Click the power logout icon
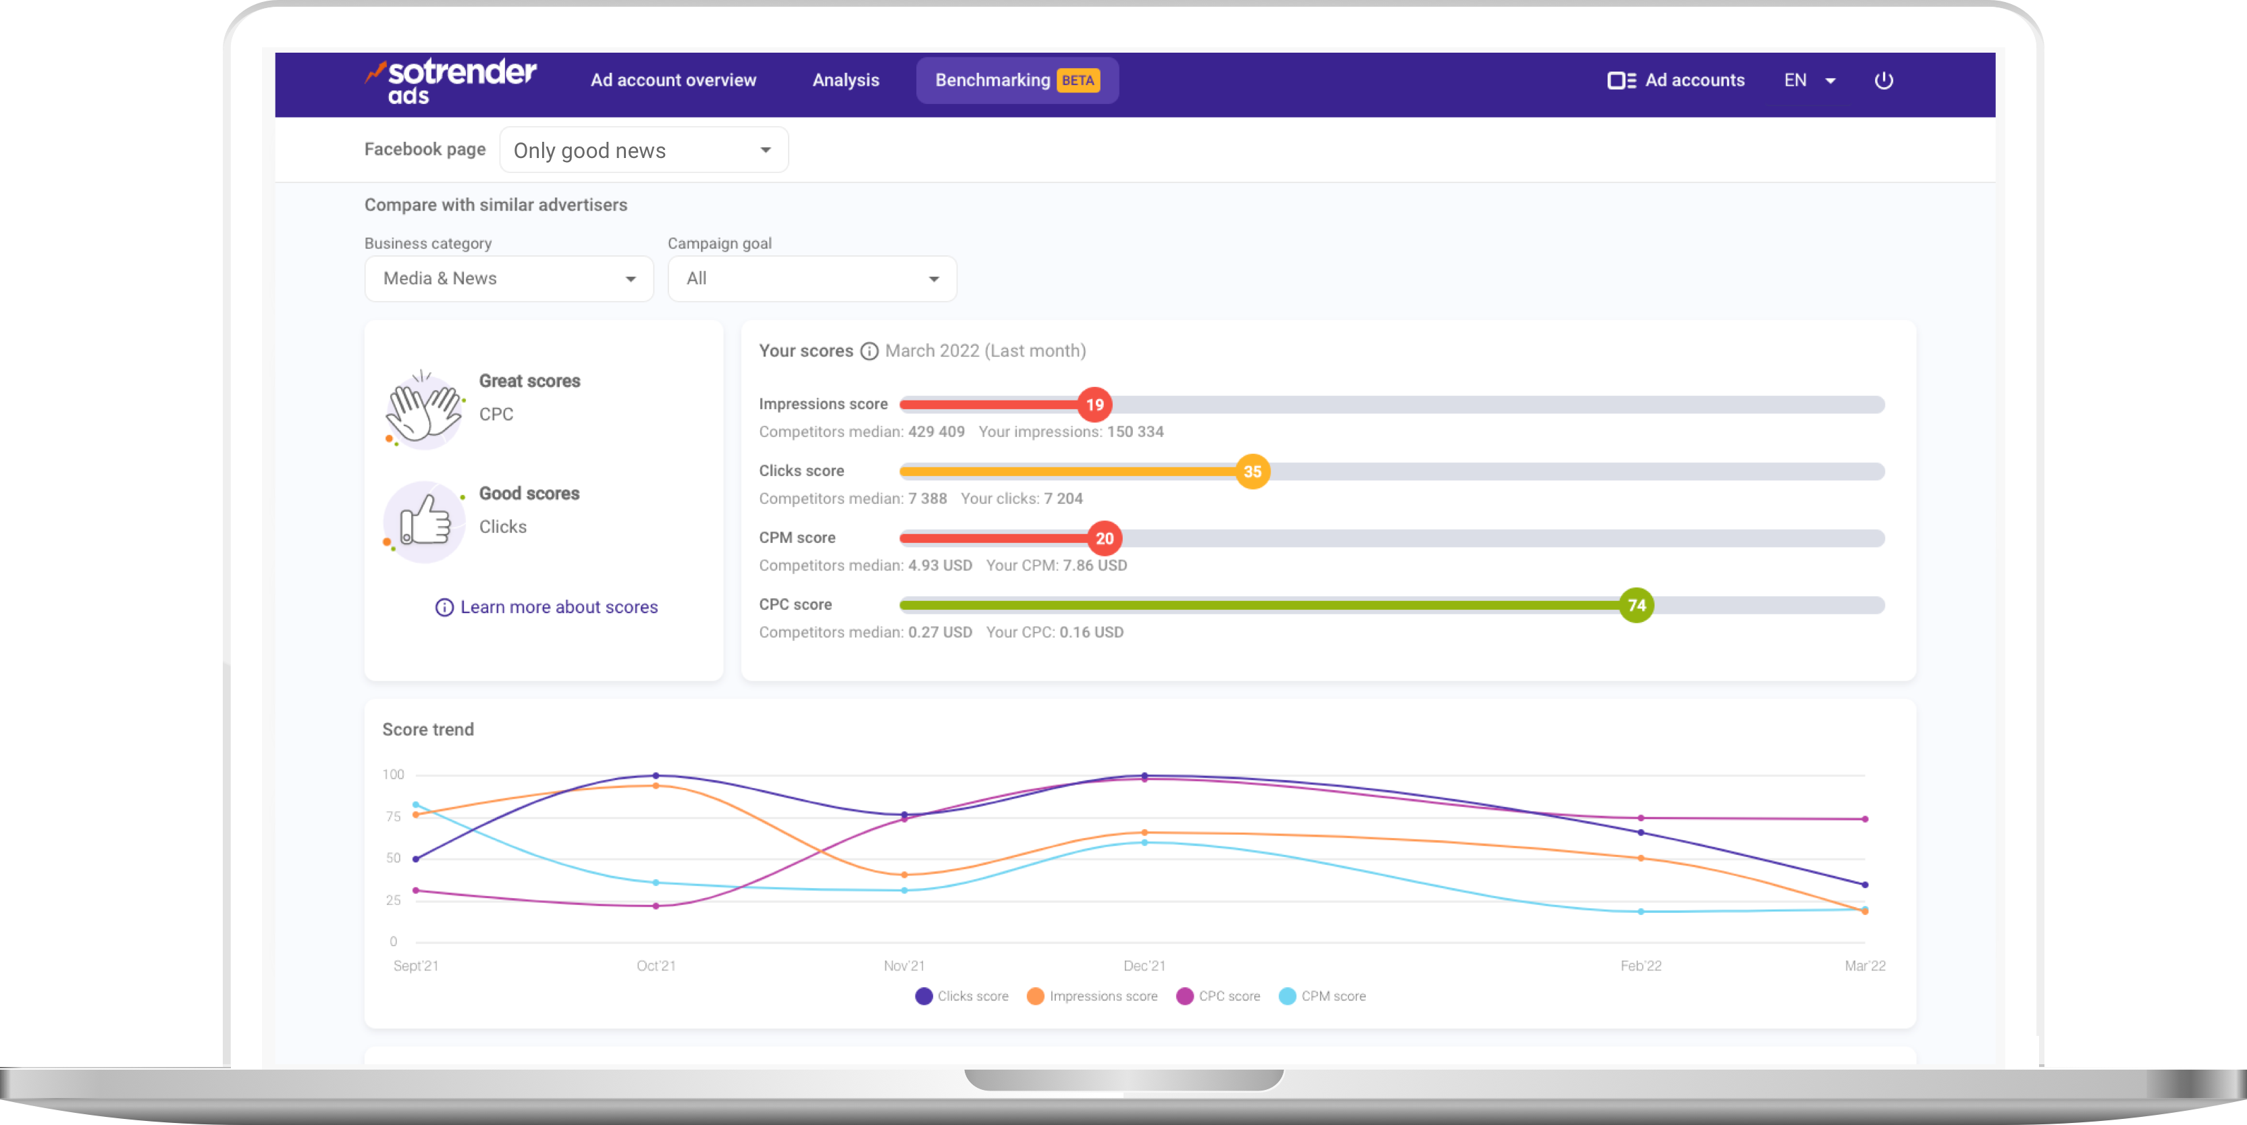Image resolution: width=2247 pixels, height=1125 pixels. click(1883, 80)
